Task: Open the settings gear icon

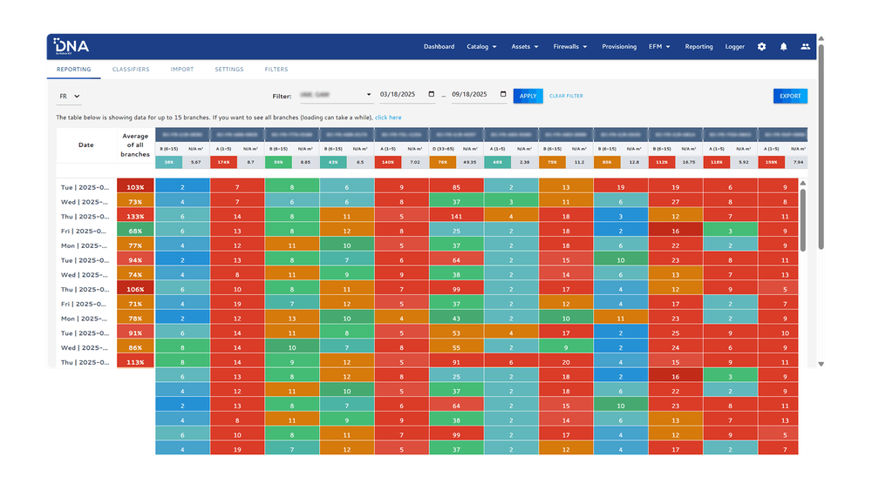Action: pyautogui.click(x=761, y=47)
